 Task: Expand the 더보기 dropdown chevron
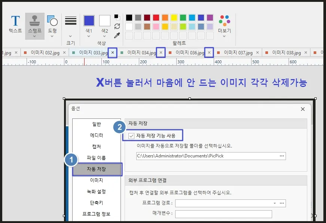click(224, 36)
